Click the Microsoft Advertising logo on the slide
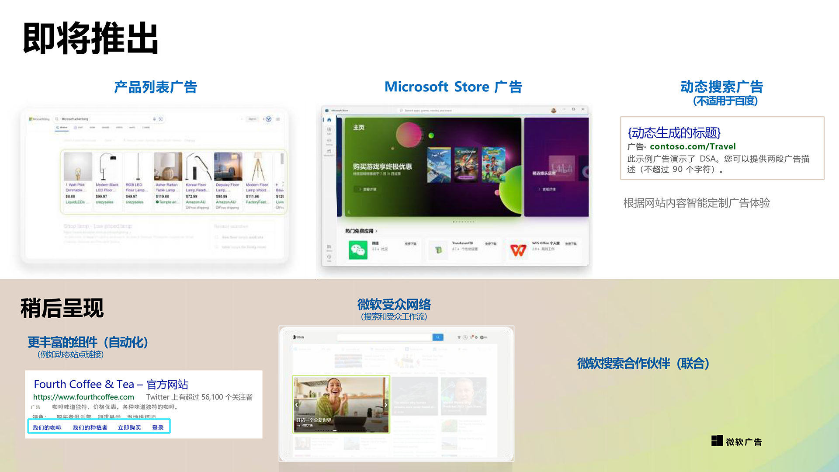Viewport: 839px width, 472px height. 737,441
